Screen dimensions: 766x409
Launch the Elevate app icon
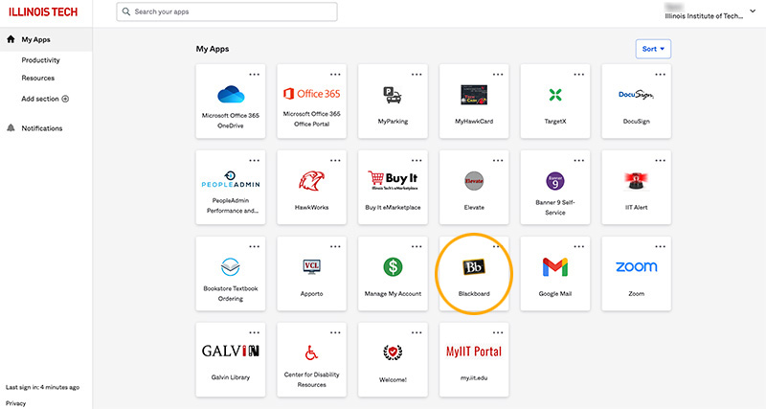pyautogui.click(x=474, y=181)
